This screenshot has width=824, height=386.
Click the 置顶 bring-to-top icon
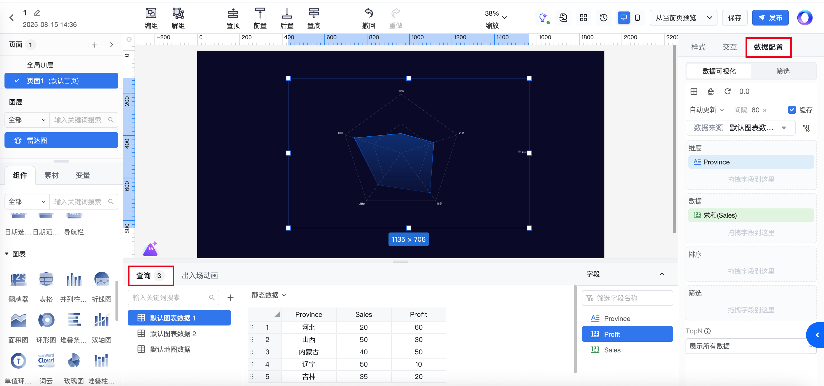point(233,14)
